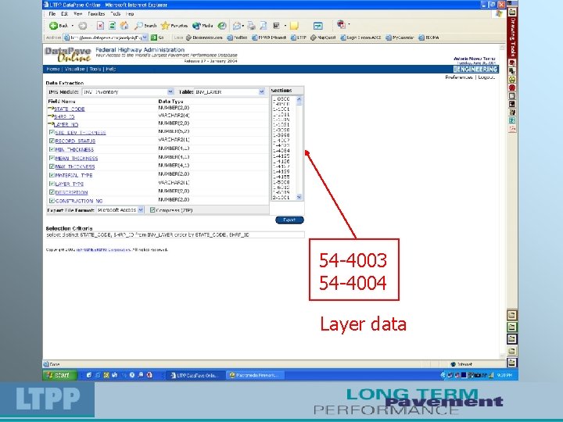Open STATE_CODE field link

click(x=70, y=109)
